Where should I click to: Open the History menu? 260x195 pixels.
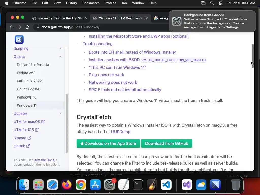pos(71,3)
